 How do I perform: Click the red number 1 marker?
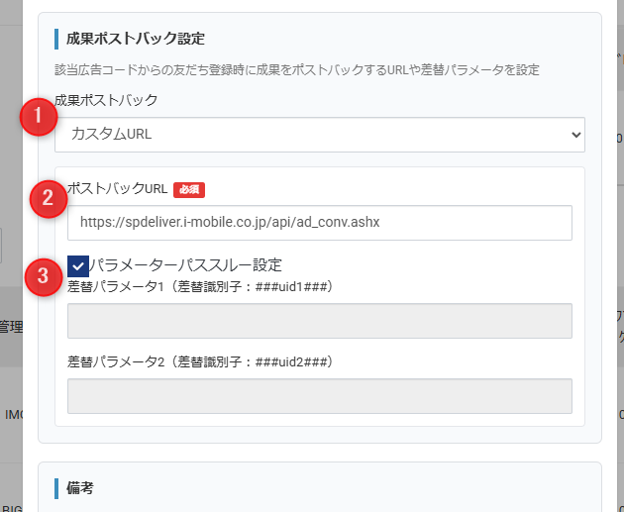click(39, 117)
